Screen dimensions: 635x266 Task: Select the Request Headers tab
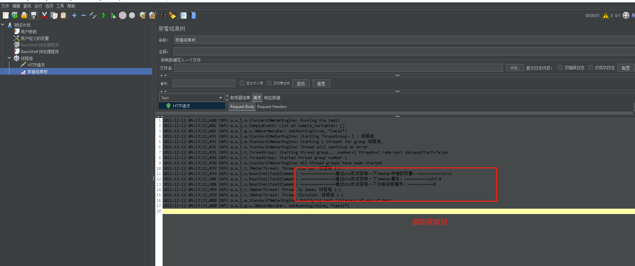click(272, 107)
